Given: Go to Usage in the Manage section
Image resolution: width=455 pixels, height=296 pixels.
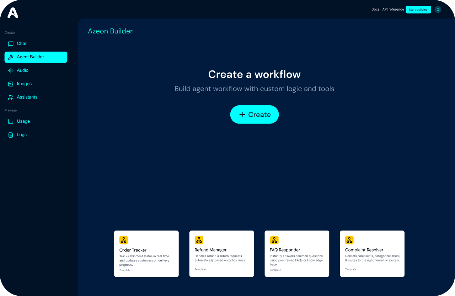Looking at the screenshot, I should (x=23, y=121).
